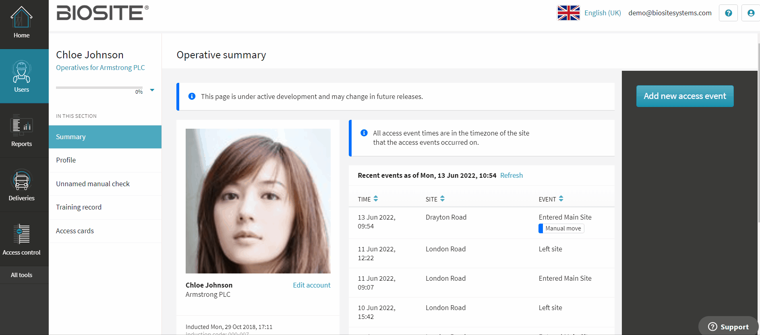Viewport: 760px width, 335px height.
Task: Click Left site event on 10 Jun row
Action: 550,308
